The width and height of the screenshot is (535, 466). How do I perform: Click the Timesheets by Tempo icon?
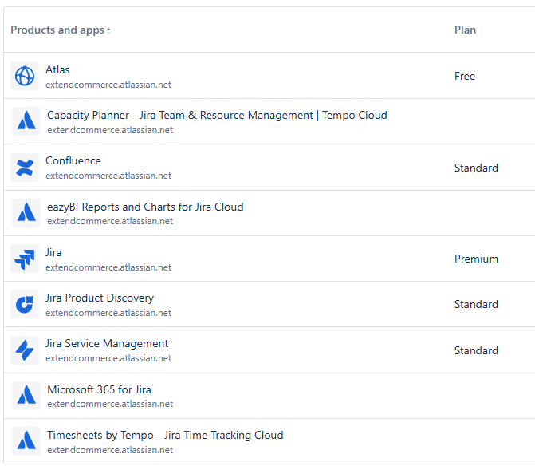point(26,441)
